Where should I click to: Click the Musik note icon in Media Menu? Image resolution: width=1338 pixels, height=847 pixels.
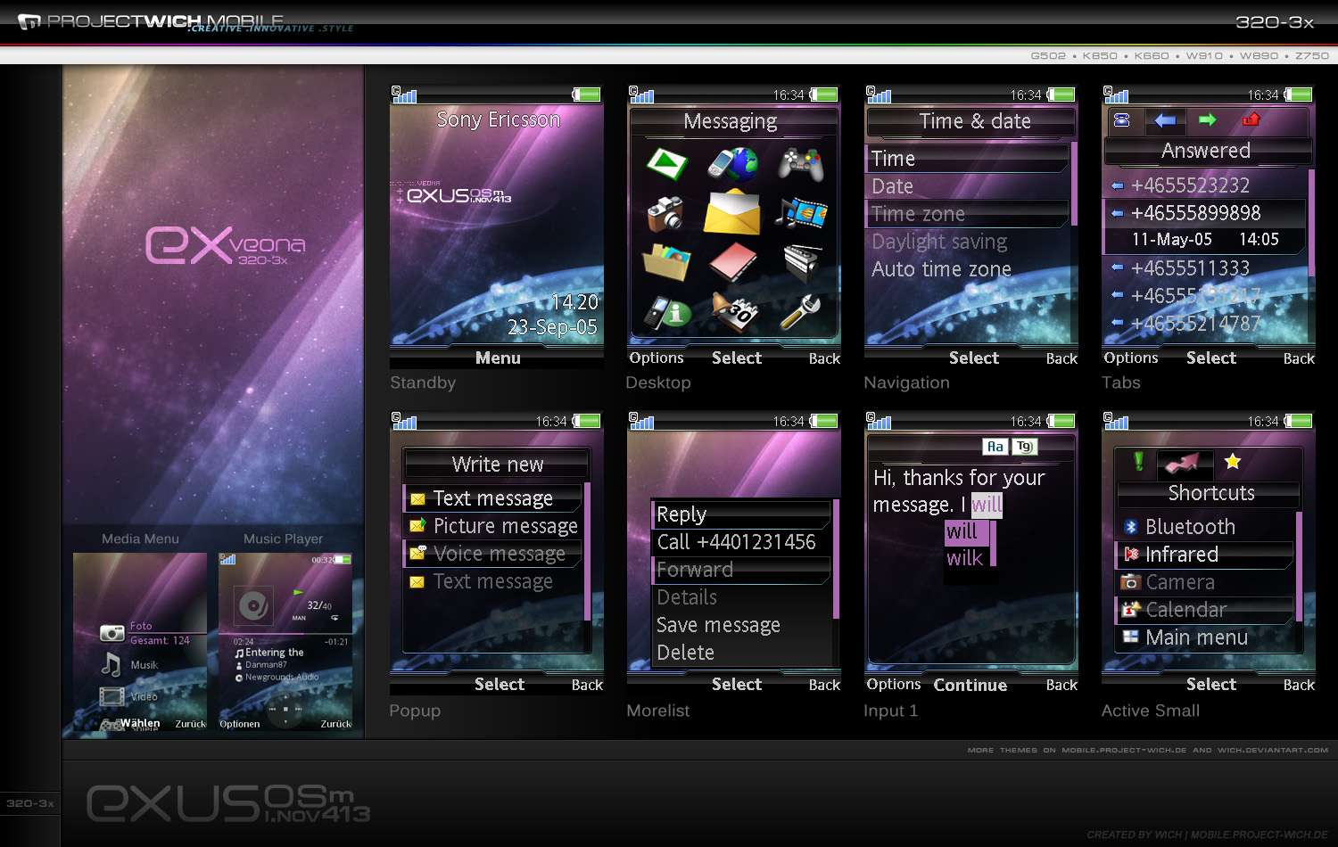coord(111,664)
